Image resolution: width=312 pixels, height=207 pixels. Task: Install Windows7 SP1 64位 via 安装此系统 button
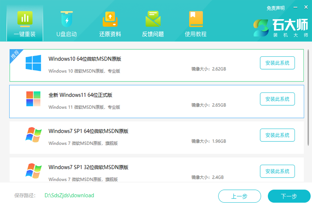[x=277, y=135]
